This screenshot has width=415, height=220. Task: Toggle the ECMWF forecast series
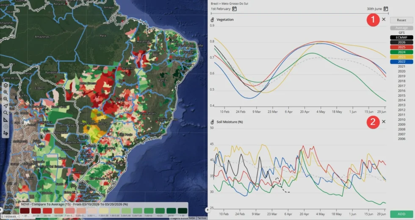[x=401, y=38]
